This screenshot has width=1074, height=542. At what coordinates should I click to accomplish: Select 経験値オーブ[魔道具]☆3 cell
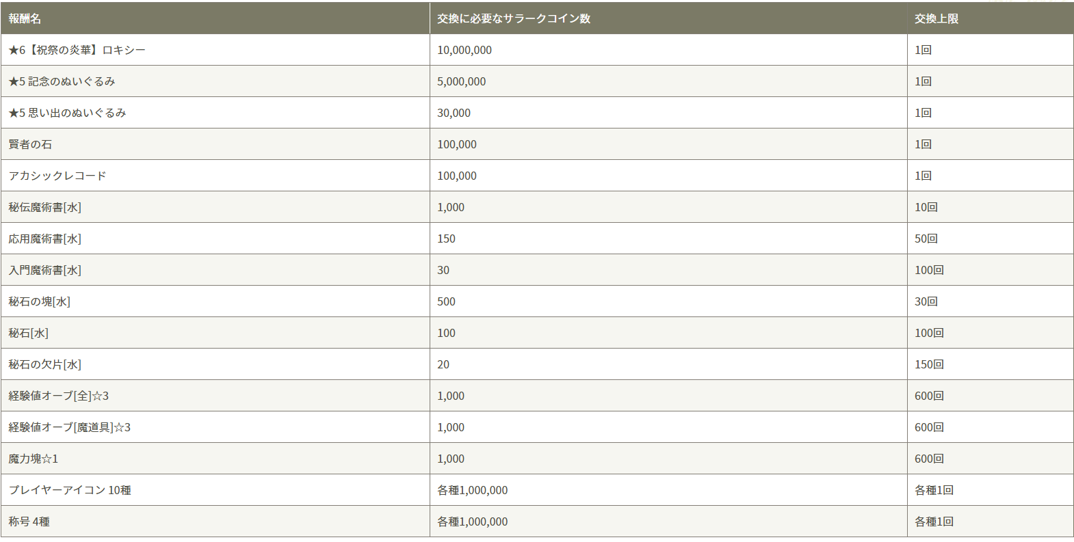(69, 428)
